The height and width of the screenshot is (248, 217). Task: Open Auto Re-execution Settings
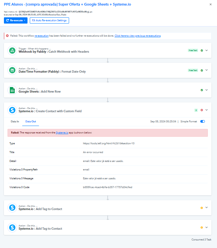(x=49, y=20)
